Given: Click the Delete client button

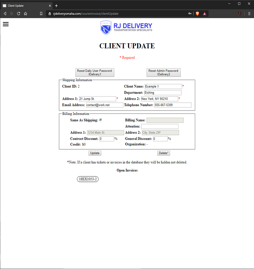Looking at the screenshot, I should click(164, 153).
